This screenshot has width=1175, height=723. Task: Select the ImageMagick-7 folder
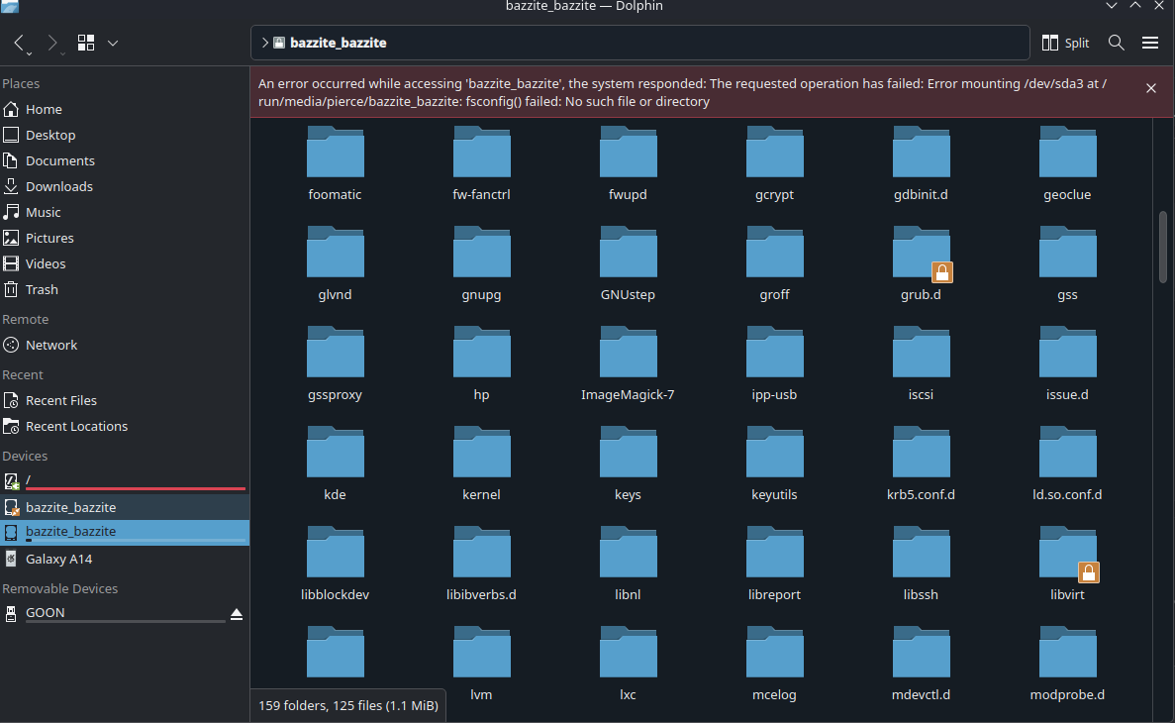(628, 363)
